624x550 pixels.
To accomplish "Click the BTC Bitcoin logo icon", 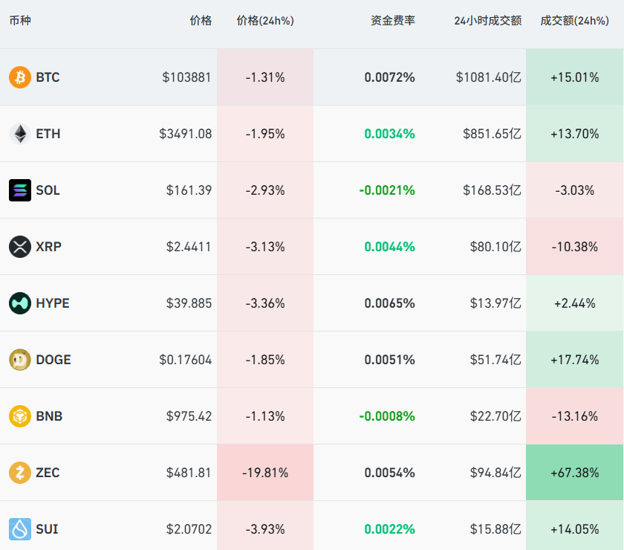I will click(19, 77).
